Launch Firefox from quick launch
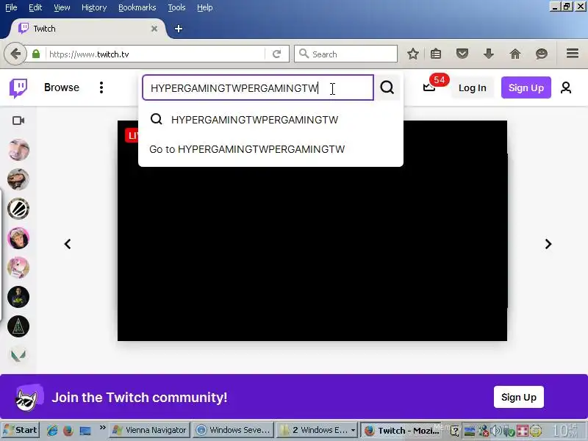Screen dimensions: 588x441 tap(68, 430)
